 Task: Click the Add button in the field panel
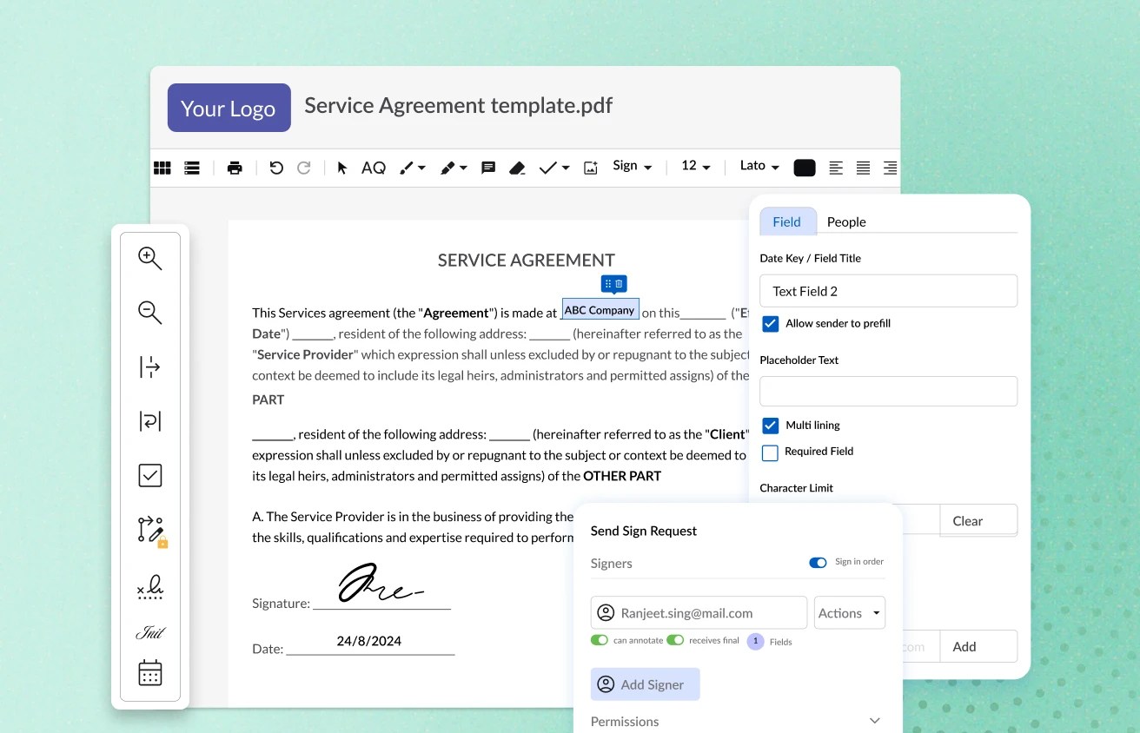(x=978, y=646)
